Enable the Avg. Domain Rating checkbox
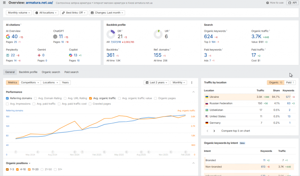The width and height of the screenshot is (300, 176). tap(36, 98)
